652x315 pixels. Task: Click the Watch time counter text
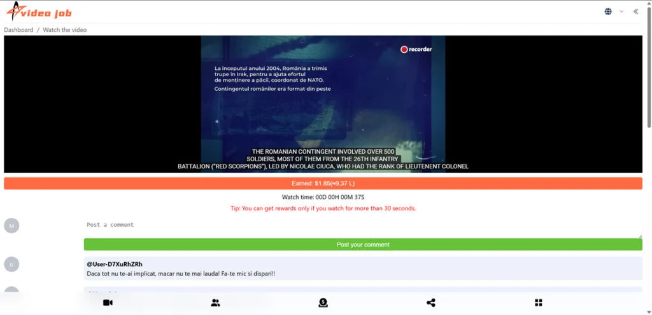(x=323, y=198)
